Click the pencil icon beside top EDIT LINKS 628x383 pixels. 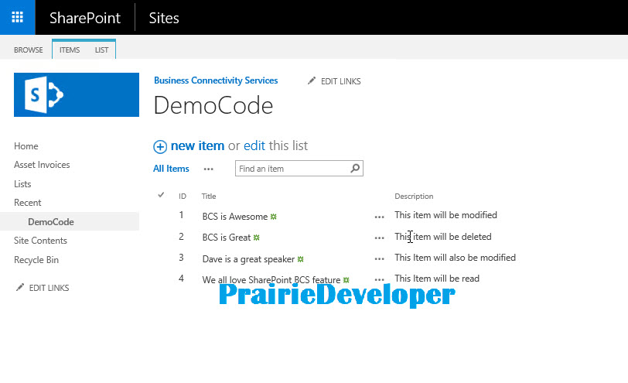[312, 81]
